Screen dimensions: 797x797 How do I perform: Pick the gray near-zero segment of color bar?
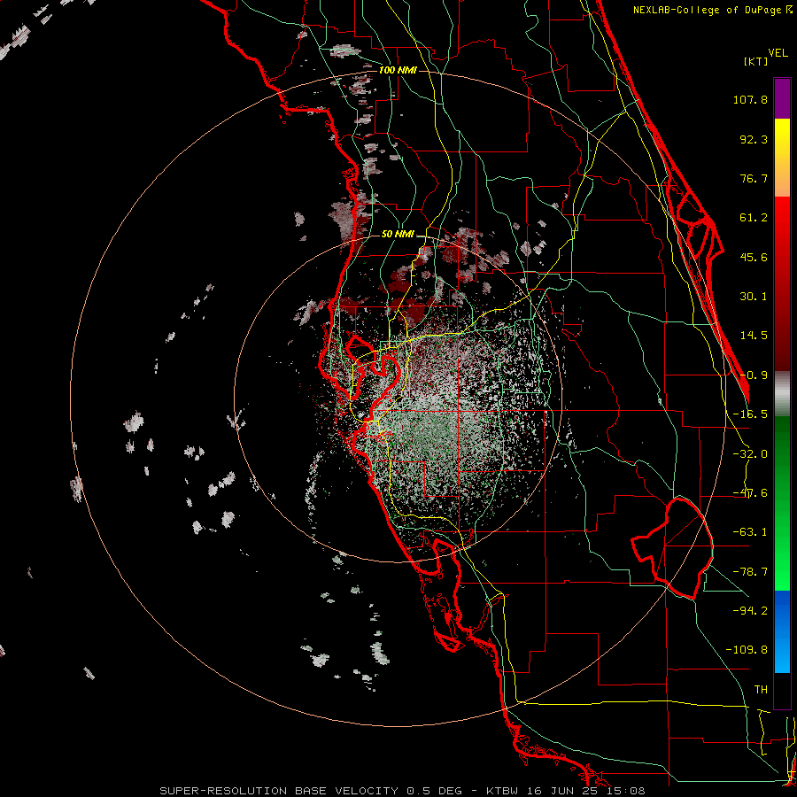tap(782, 394)
